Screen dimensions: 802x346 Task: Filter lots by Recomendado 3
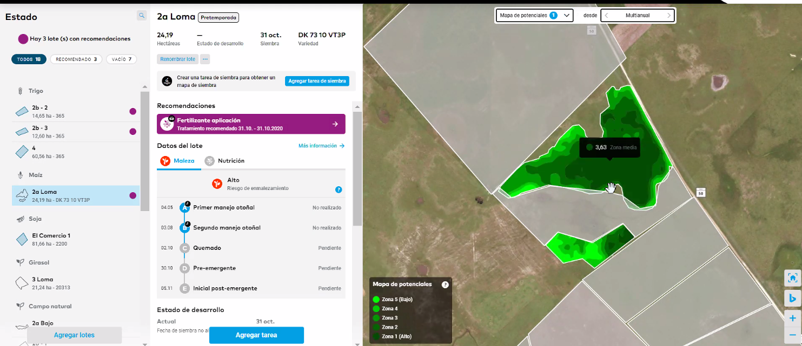(x=76, y=59)
